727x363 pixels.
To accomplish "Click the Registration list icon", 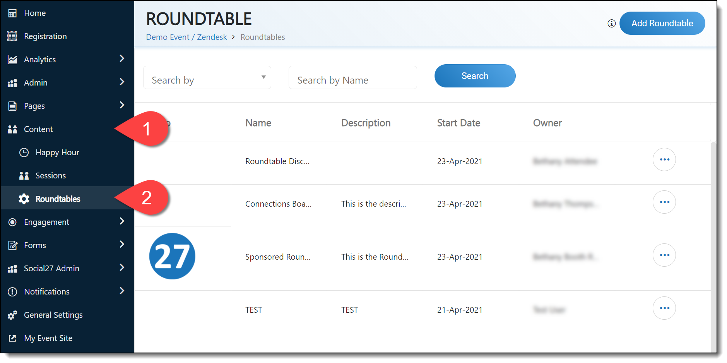I will 12,36.
